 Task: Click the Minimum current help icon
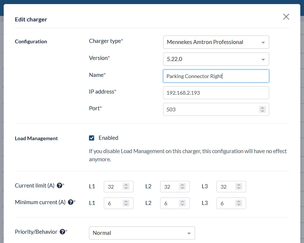point(70,202)
